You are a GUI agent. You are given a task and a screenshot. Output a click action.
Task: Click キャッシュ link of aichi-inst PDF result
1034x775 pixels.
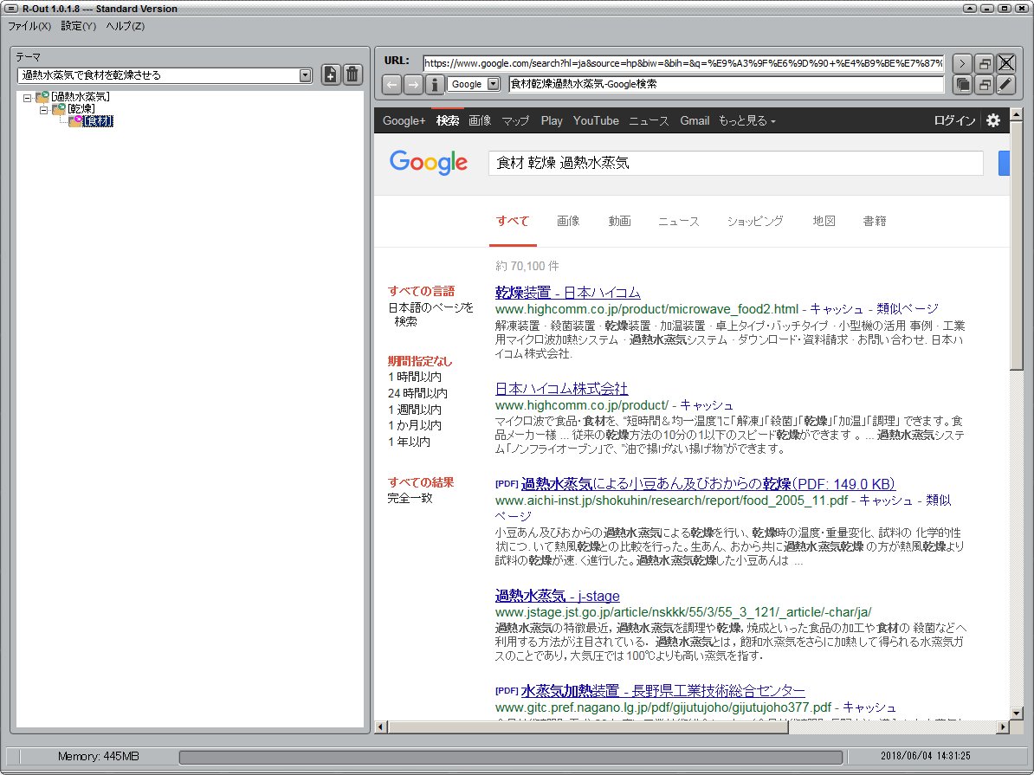[x=886, y=500]
